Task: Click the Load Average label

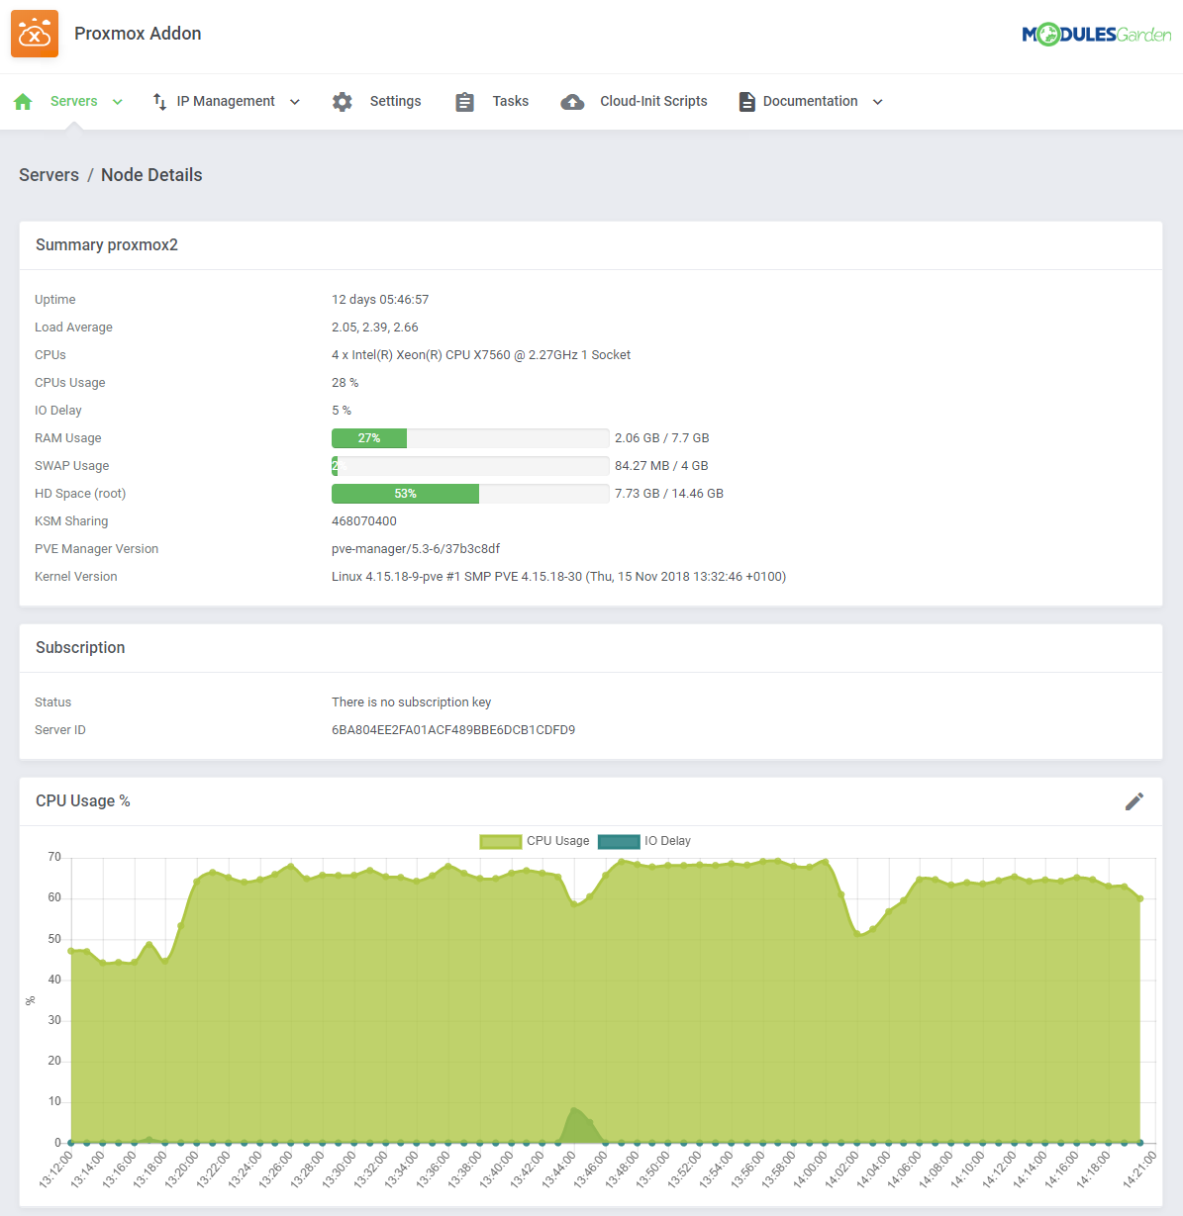Action: click(73, 327)
